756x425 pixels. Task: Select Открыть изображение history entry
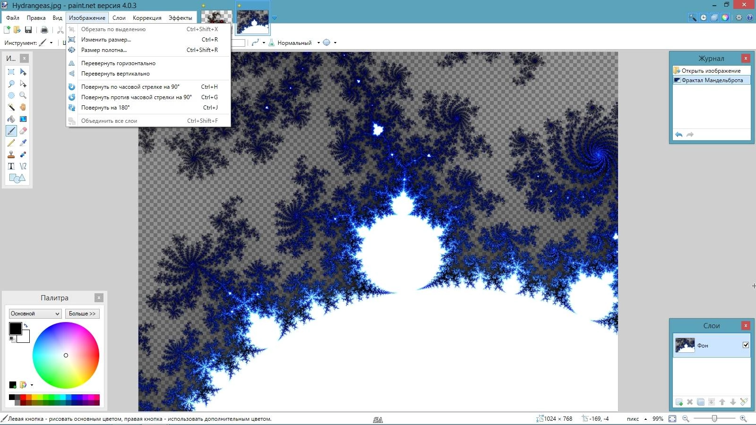click(712, 71)
